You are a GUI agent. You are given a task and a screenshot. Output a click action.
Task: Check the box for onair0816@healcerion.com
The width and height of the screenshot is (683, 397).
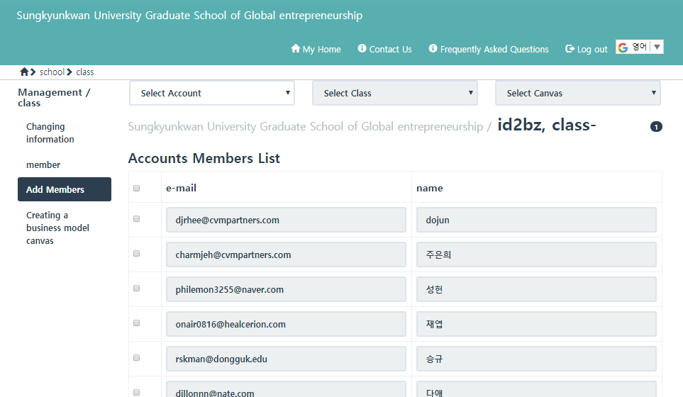[x=136, y=323]
